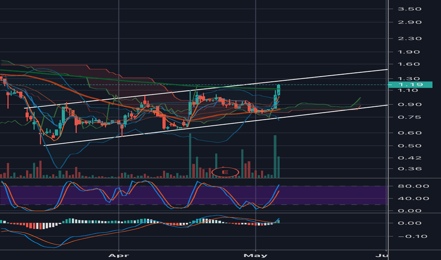
Task: Click the 0.50 price axis label
Action: point(410,146)
